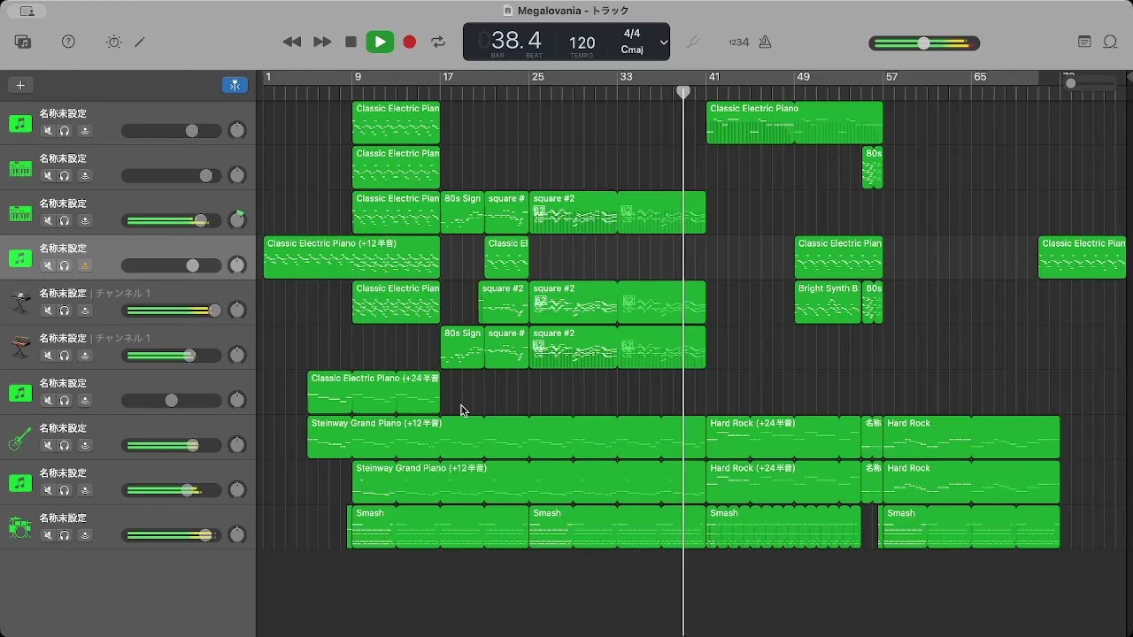The width and height of the screenshot is (1133, 637).
Task: Solo the guitar-icon track
Action: pyautogui.click(x=65, y=445)
